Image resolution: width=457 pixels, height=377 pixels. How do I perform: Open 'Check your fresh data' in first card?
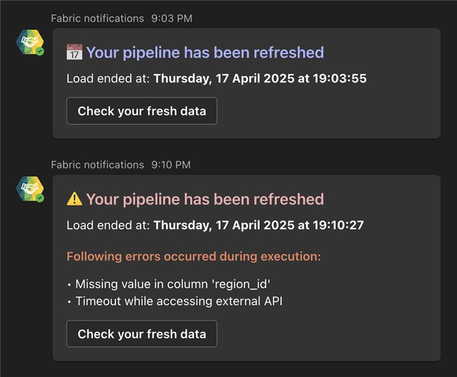[x=142, y=111]
